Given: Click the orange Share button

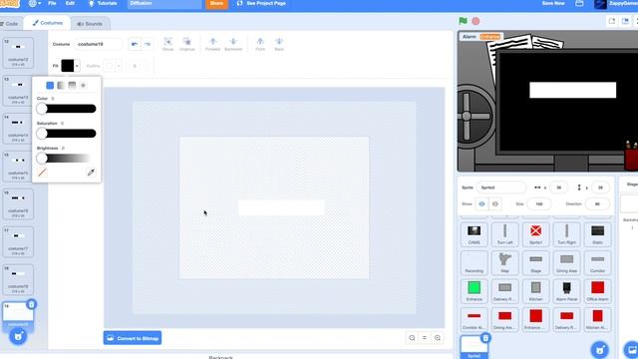Looking at the screenshot, I should pyautogui.click(x=216, y=4).
